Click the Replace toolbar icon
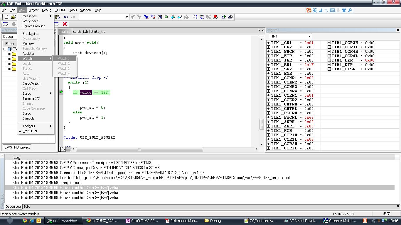The width and height of the screenshot is (401, 225). pos(153,17)
